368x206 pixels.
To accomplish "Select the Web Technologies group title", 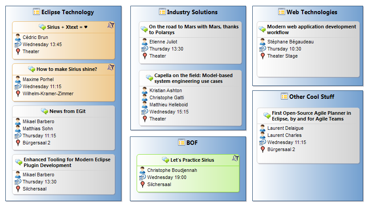I will pyautogui.click(x=312, y=12).
